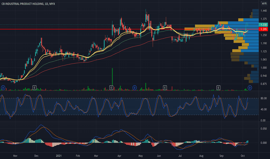
Task: Click the Dec label on time axis
Action: tap(36, 156)
